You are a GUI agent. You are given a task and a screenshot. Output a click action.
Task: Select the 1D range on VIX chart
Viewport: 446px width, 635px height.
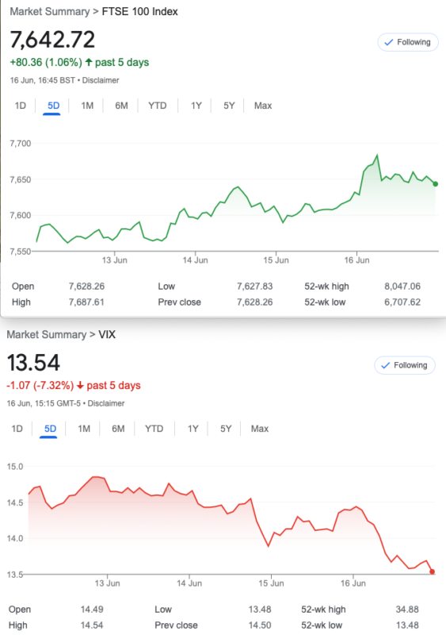tap(17, 429)
